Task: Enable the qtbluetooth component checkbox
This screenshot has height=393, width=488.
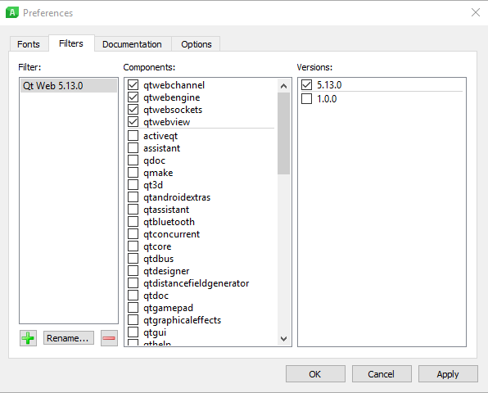Action: click(x=133, y=222)
